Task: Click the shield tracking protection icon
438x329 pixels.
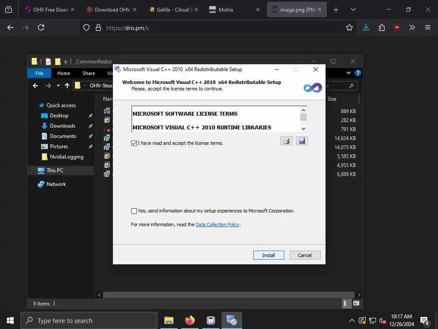Action: click(x=86, y=27)
